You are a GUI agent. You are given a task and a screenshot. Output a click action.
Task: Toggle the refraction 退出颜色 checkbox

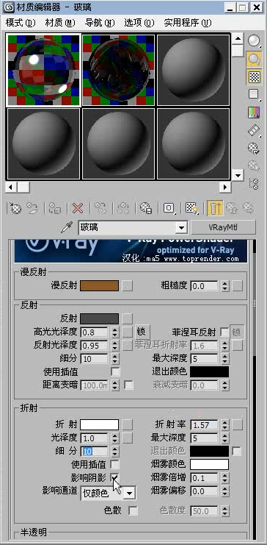point(237,451)
